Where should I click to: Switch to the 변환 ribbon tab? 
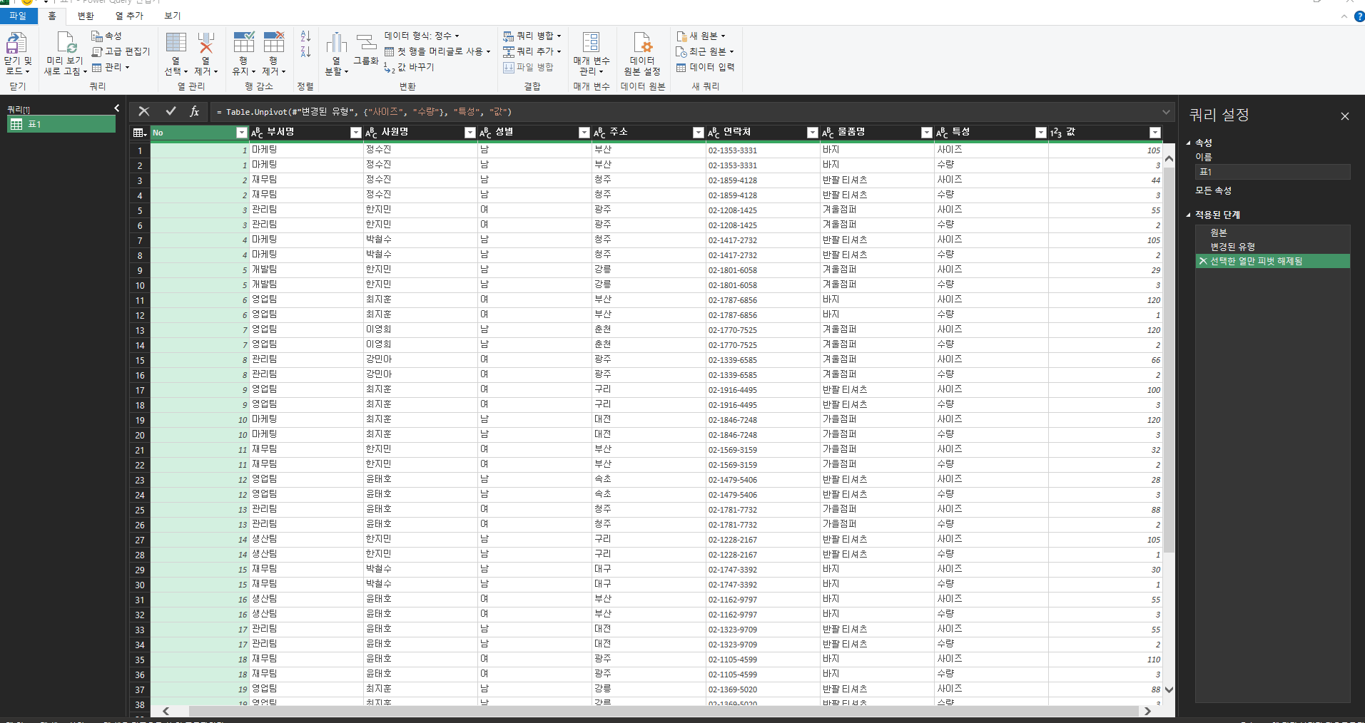coord(86,16)
